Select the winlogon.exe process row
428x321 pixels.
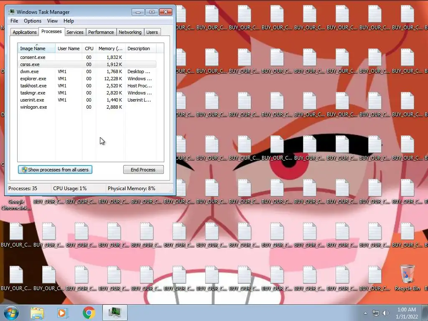87,107
